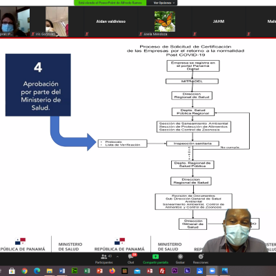This screenshot has width=276, height=276.
Task: Open the Ver Opciones dropdown
Action: tap(164, 3)
